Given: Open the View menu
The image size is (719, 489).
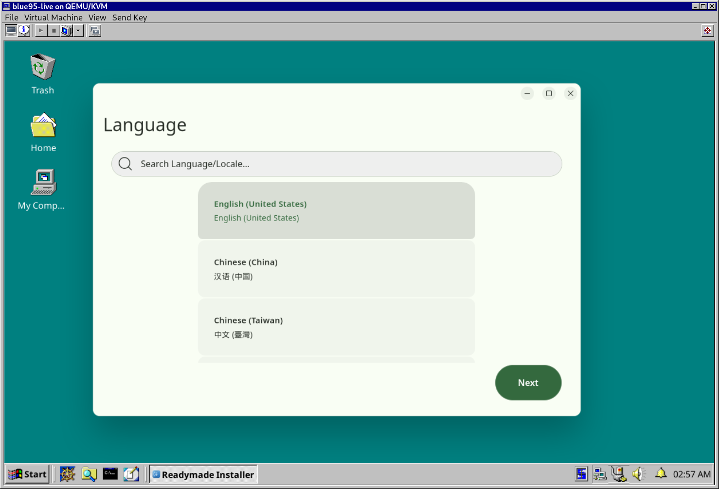Looking at the screenshot, I should point(97,17).
